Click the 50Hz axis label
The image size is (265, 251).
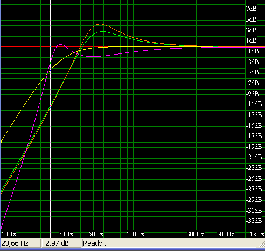pyautogui.click(x=96, y=234)
